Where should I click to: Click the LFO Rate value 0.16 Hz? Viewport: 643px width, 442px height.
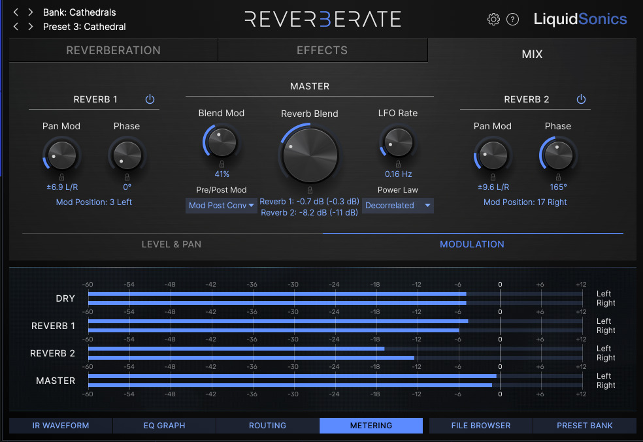(x=398, y=174)
